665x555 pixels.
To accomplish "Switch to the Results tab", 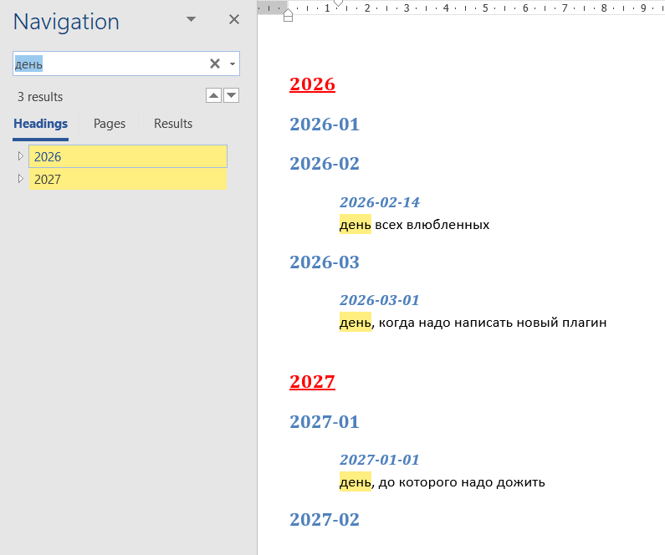I will pos(173,124).
